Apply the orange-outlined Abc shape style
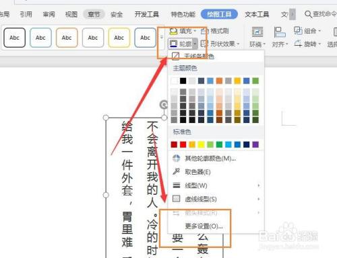The image size is (337, 258). pos(67,38)
